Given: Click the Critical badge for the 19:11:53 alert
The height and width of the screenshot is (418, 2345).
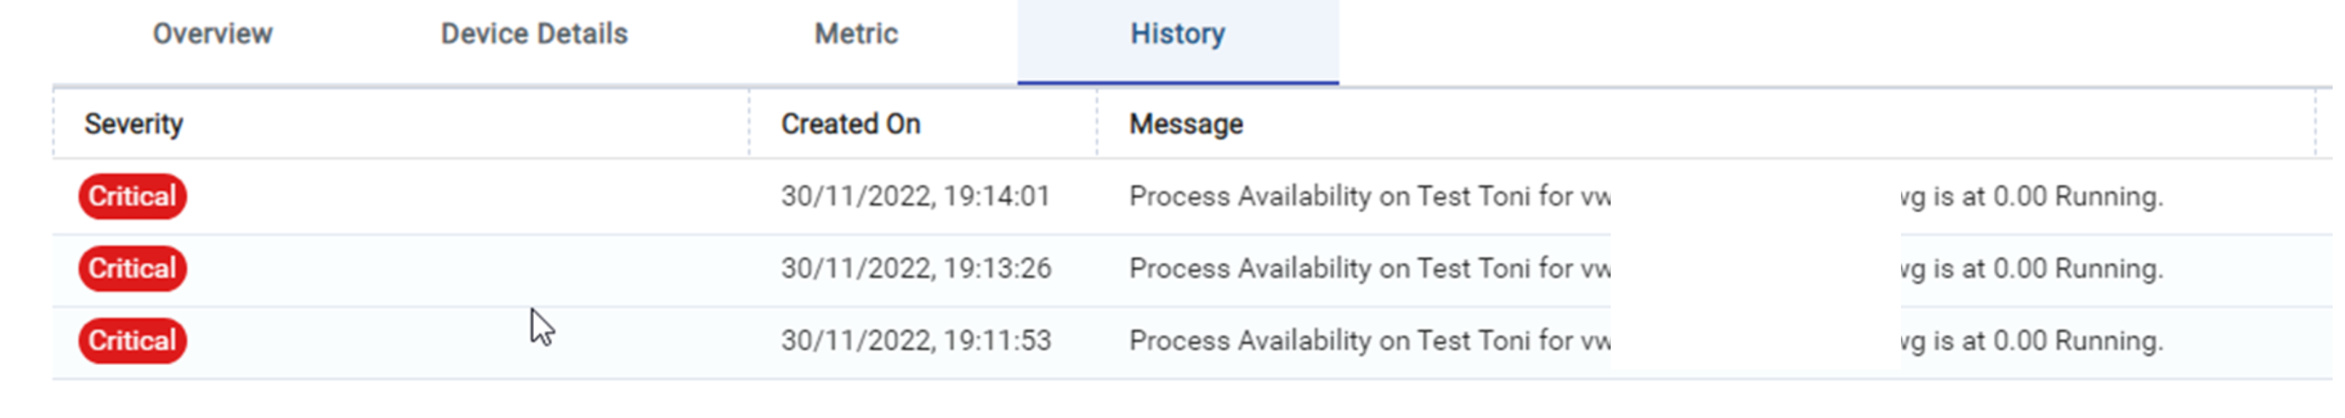Looking at the screenshot, I should pos(132,340).
